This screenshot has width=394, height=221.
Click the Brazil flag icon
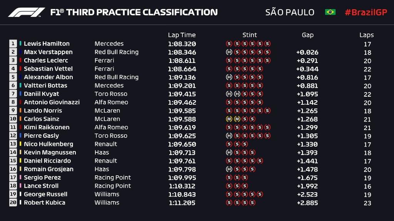click(330, 12)
